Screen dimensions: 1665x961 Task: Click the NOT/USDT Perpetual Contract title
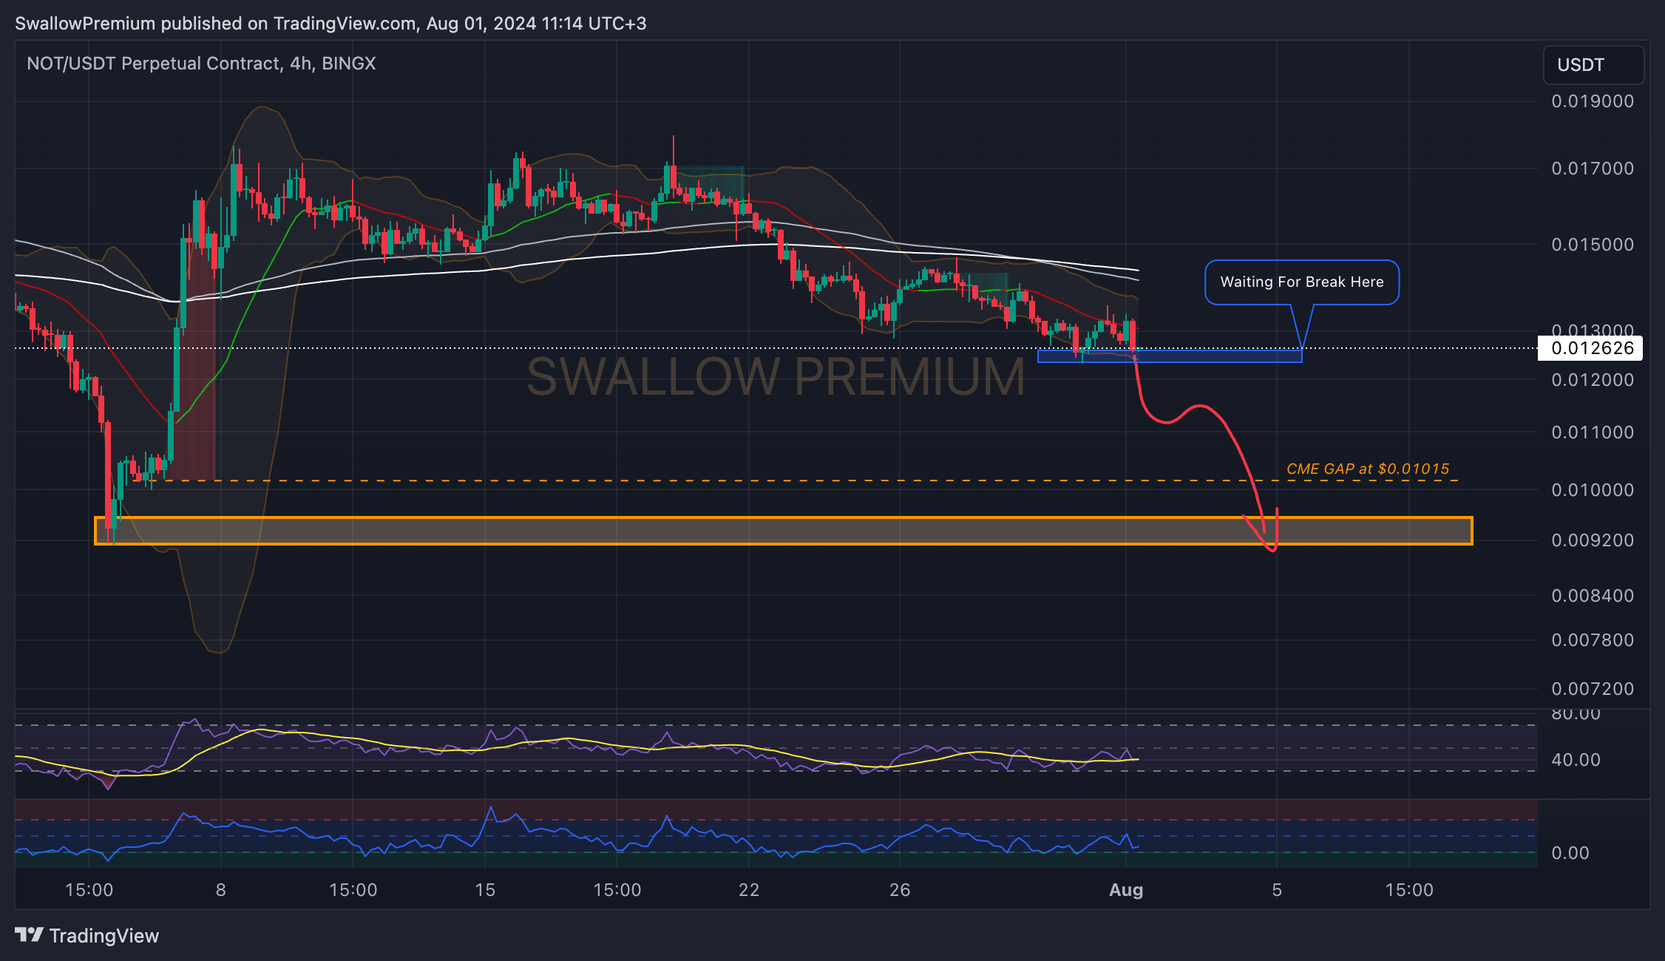(x=201, y=64)
